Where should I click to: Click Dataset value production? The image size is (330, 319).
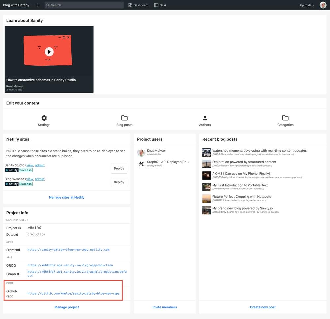click(x=36, y=234)
